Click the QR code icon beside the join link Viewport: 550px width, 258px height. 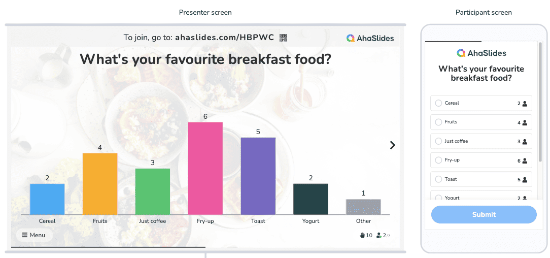coord(283,38)
